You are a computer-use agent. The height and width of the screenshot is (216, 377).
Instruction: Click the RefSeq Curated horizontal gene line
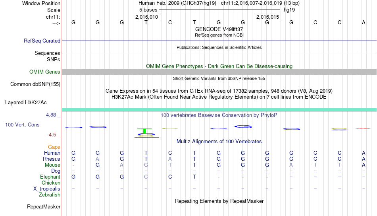coord(219,41)
